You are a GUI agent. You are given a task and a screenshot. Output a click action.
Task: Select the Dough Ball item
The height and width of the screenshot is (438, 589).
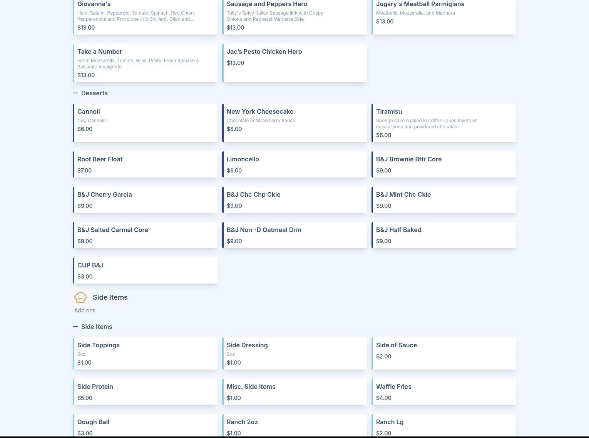pyautogui.click(x=145, y=426)
